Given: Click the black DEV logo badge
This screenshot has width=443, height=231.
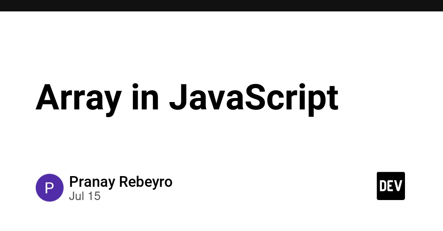Looking at the screenshot, I should pos(391,186).
